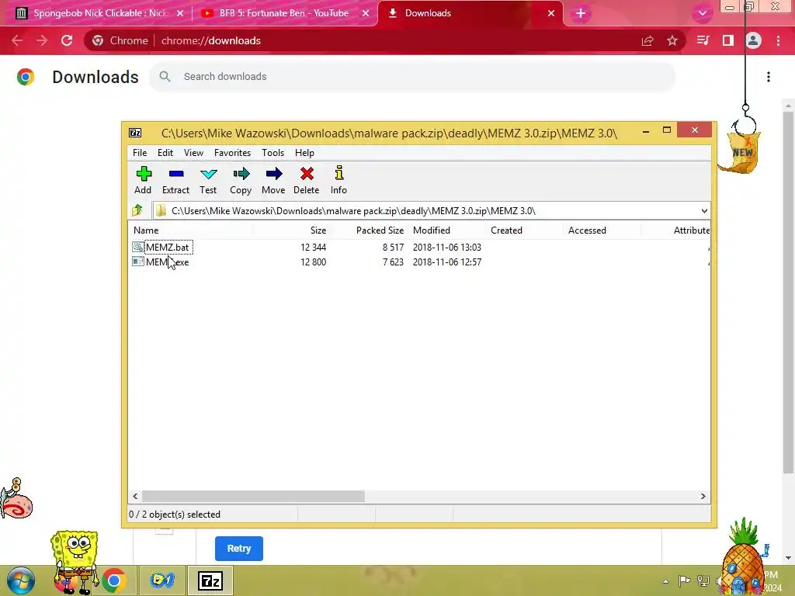Sort by Created column header
This screenshot has width=795, height=596.
(524, 230)
